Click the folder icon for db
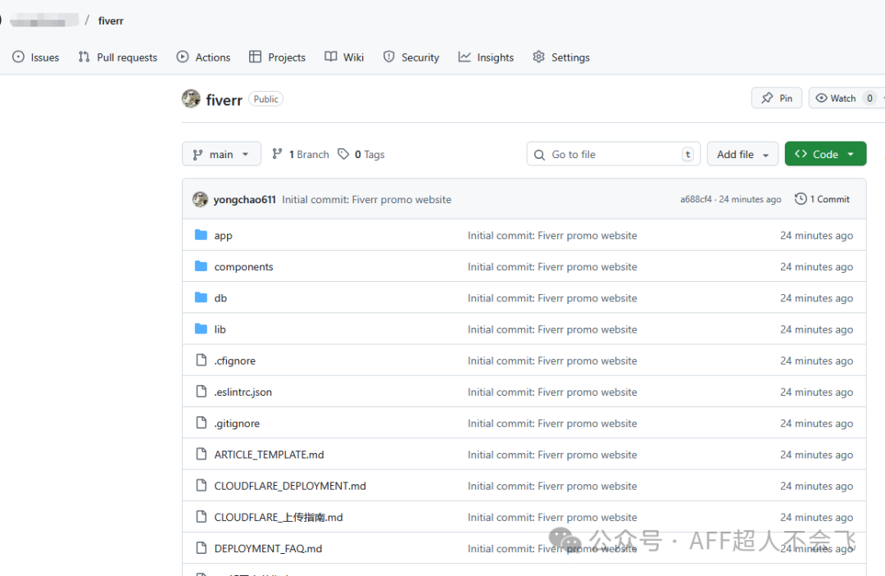 click(201, 297)
